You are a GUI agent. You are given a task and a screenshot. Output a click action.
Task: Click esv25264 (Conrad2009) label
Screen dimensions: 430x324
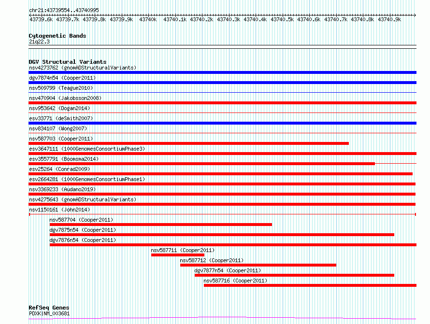pyautogui.click(x=59, y=169)
